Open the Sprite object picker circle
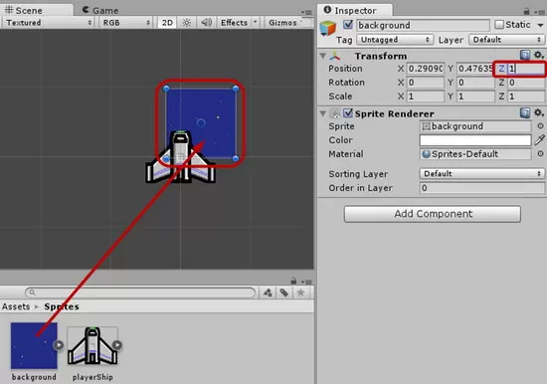Viewport: 547px width, 384px height. 540,126
